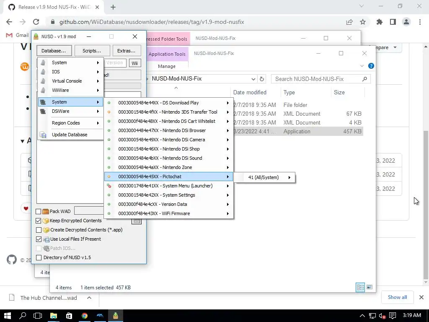The width and height of the screenshot is (429, 322).
Task: Open Wii System menu icon entry
Action: coord(43,63)
